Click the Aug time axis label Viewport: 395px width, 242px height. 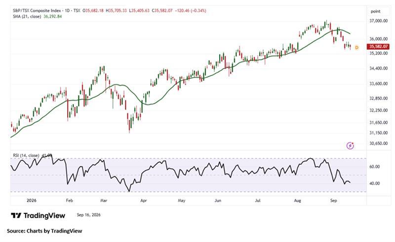[x=298, y=201]
